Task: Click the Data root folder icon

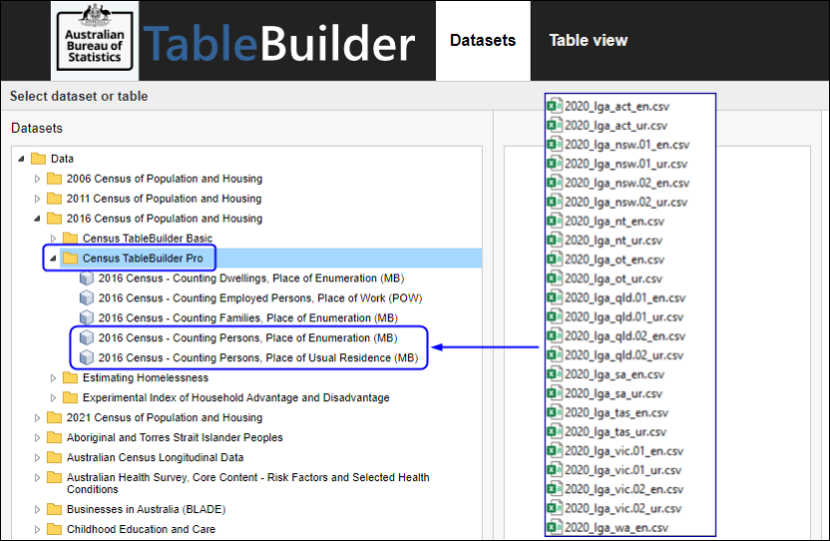Action: coord(38,159)
